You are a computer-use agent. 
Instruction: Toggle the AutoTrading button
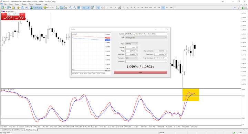click(36, 8)
